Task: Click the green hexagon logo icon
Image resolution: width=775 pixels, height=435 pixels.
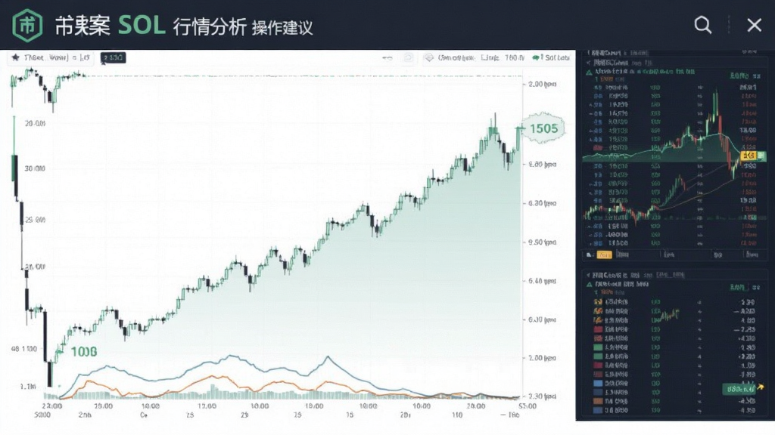Action: [x=26, y=25]
